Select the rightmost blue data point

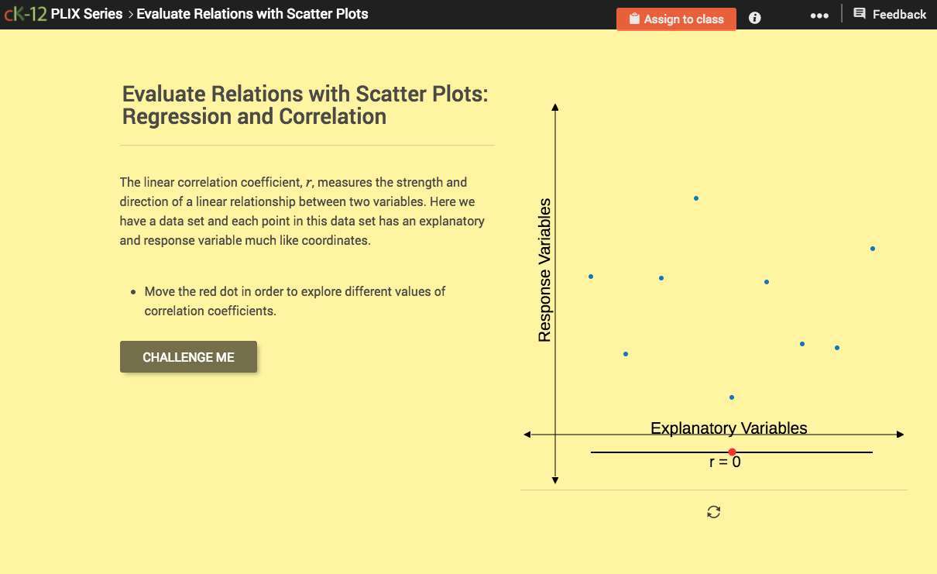tap(872, 249)
